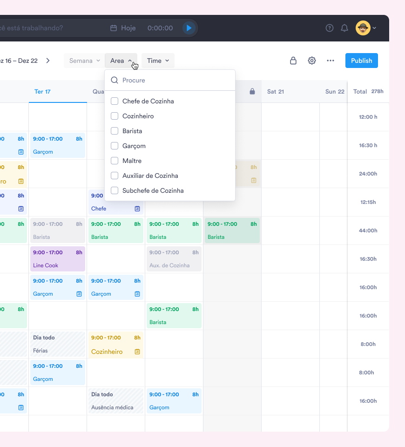Expand the Time dropdown
Image resolution: width=405 pixels, height=447 pixels.
(x=158, y=61)
